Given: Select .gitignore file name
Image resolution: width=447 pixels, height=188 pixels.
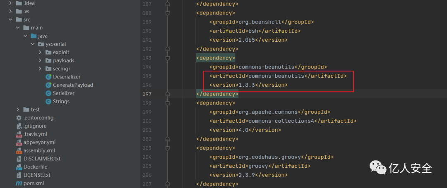Looking at the screenshot, I should coord(35,126).
